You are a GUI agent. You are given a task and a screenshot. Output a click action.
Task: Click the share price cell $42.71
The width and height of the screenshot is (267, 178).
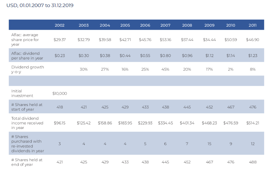(x=125, y=40)
